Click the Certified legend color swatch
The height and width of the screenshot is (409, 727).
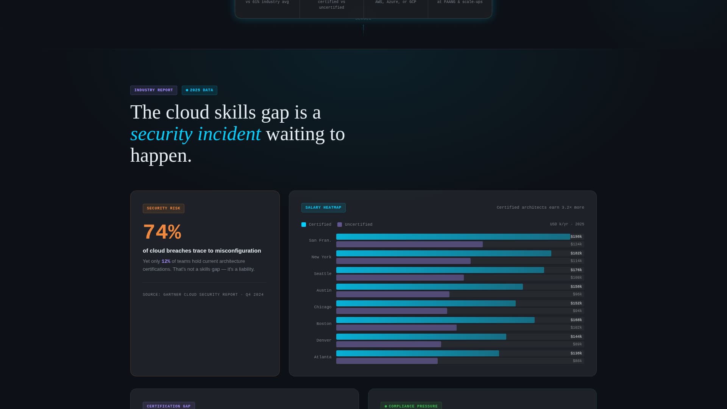pos(304,225)
